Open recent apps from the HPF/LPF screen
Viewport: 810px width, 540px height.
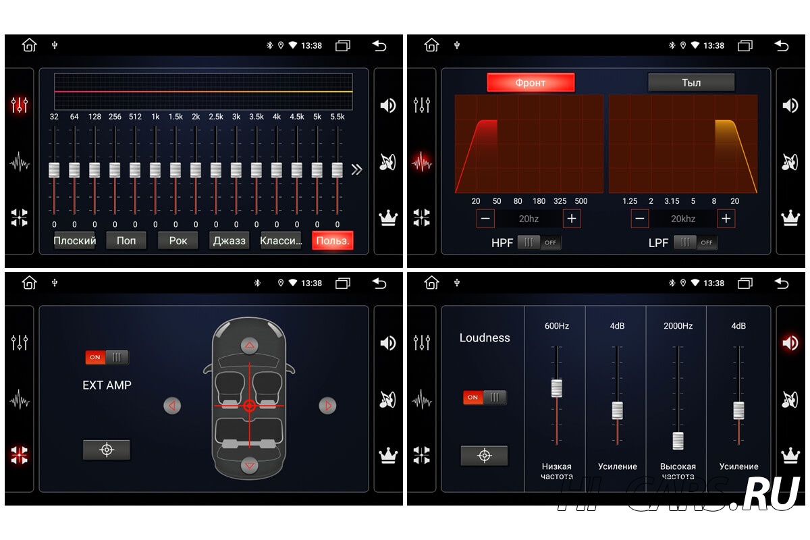pos(745,46)
